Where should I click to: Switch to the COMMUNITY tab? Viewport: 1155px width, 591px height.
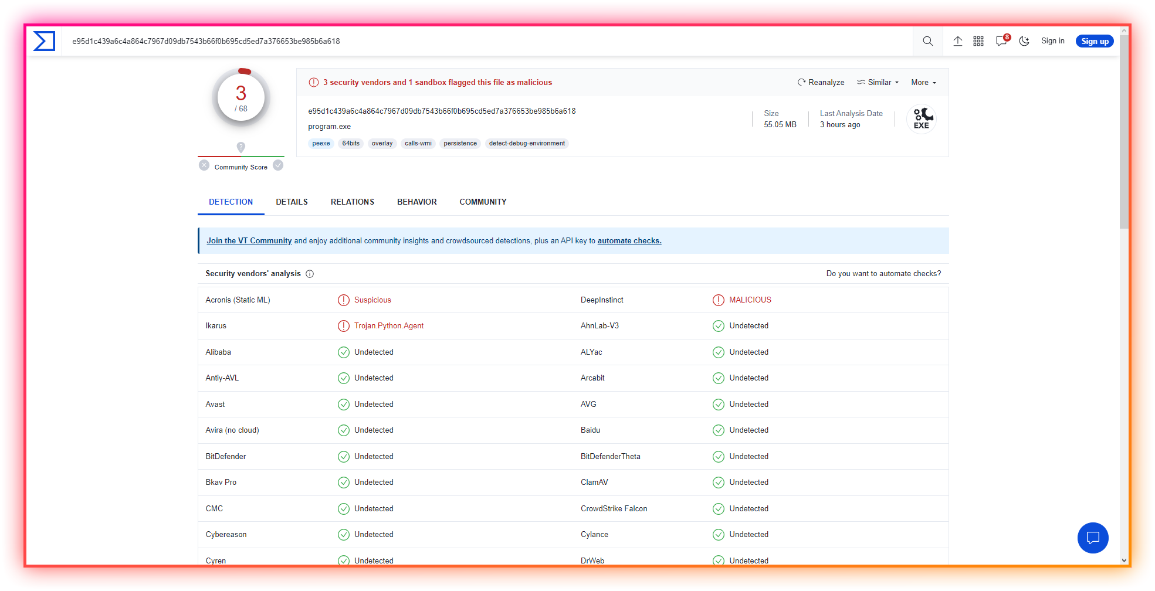tap(483, 202)
